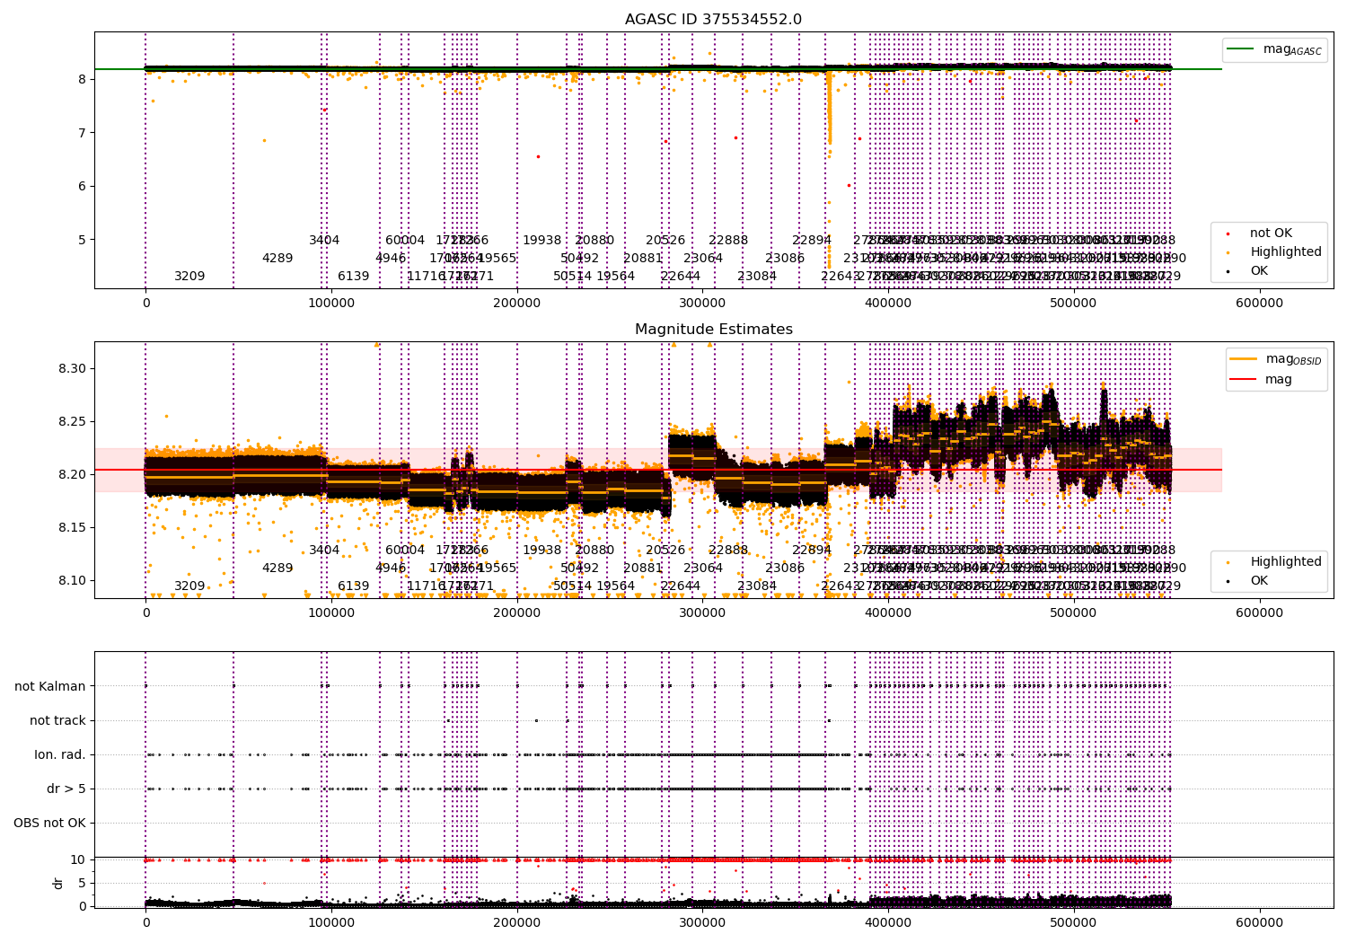
Task: Click the 8.30 y-axis tick label
Action: (x=72, y=369)
